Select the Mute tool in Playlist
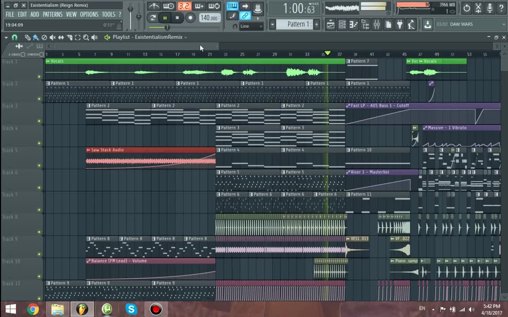Screen dimensions: 508x317 coord(52,37)
